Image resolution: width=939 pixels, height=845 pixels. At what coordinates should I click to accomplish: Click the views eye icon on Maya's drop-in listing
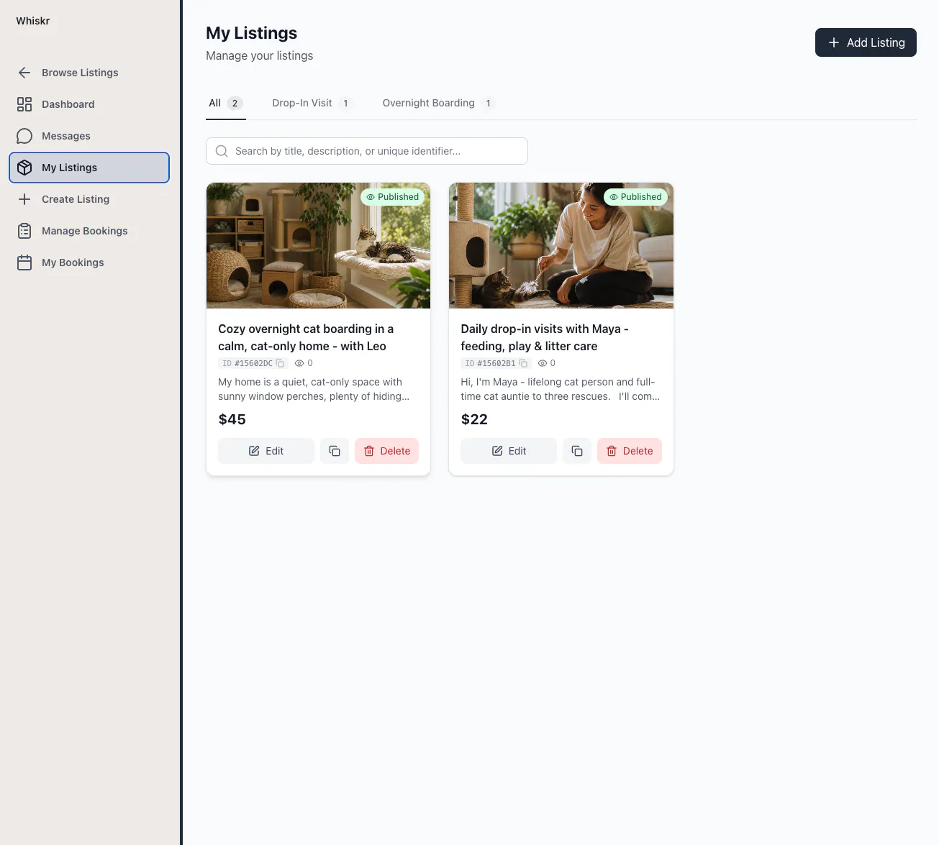point(543,363)
